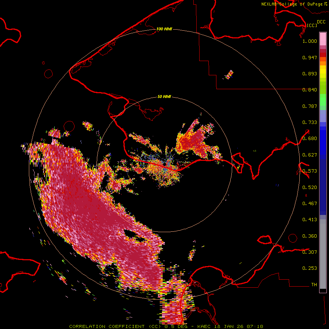The width and height of the screenshot is (329, 329).
Task: Click the 0.840 color scale value
Action: pyautogui.click(x=310, y=90)
